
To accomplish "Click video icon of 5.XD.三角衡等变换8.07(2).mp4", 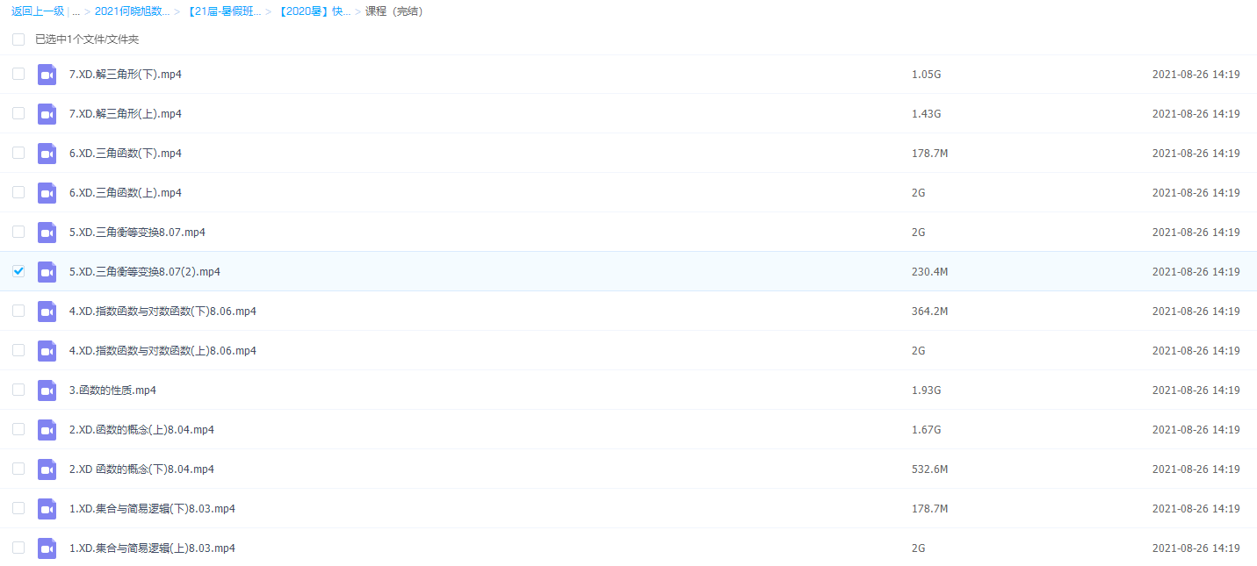I will [x=47, y=272].
